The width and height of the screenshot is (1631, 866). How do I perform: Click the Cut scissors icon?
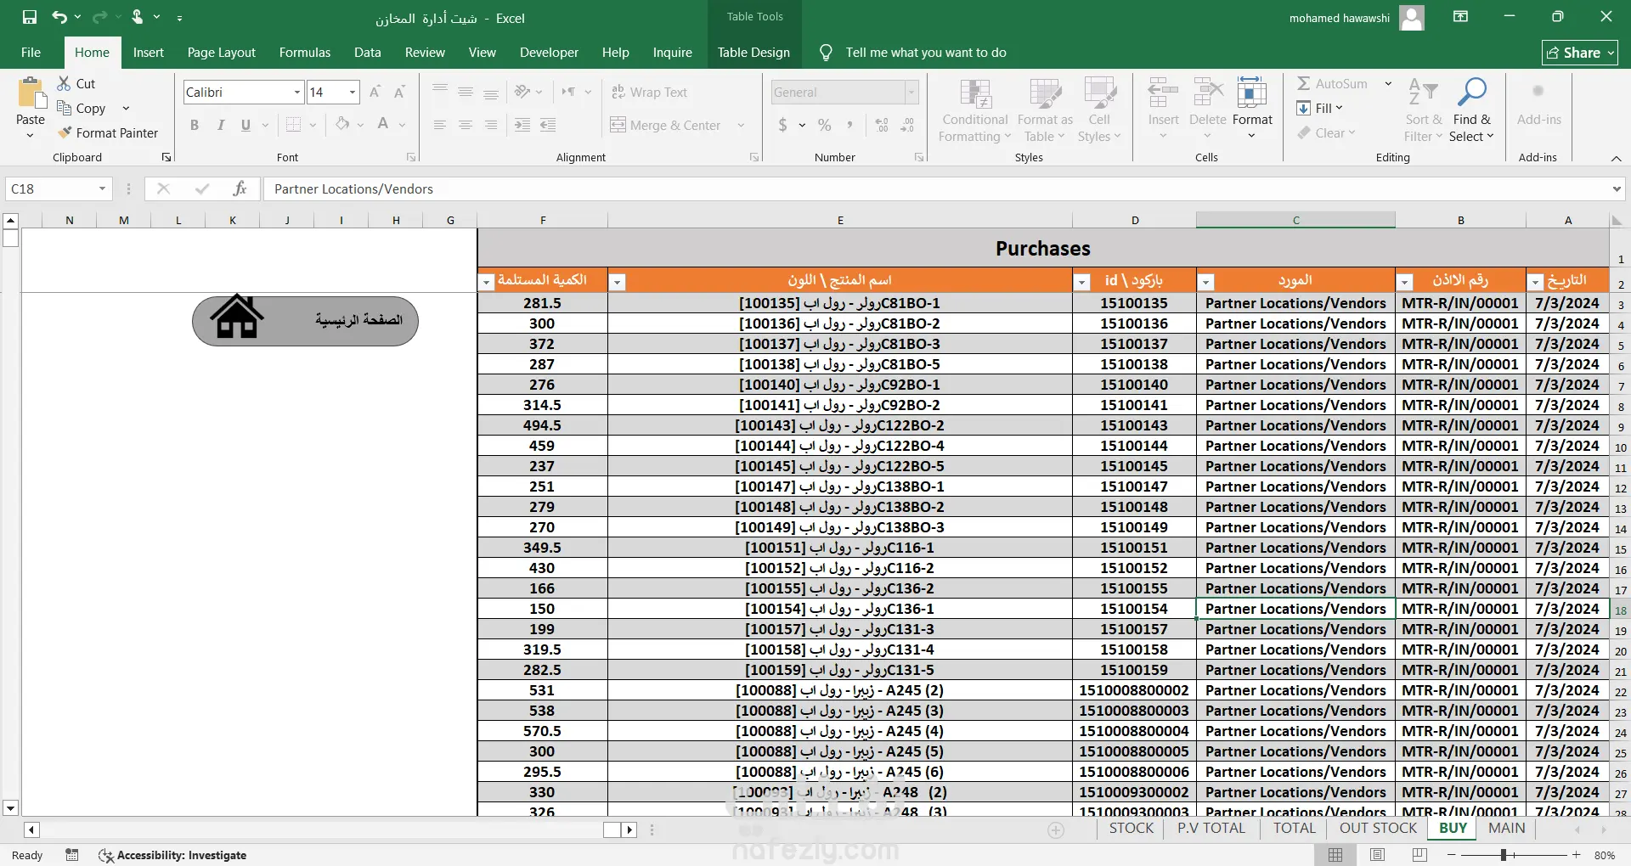pyautogui.click(x=64, y=83)
